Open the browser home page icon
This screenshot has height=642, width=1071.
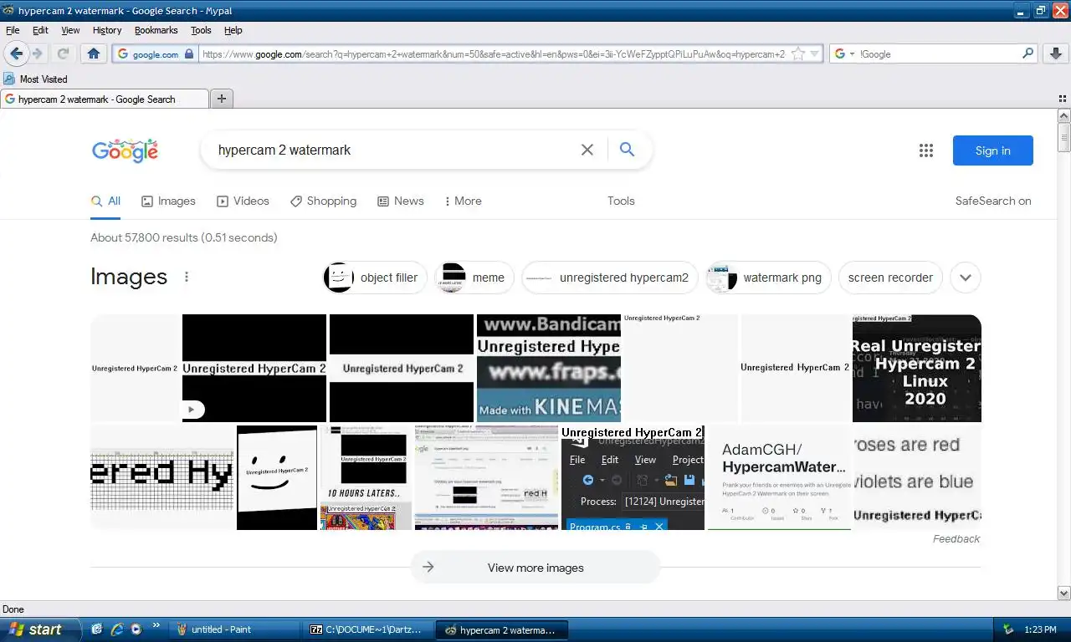point(94,53)
